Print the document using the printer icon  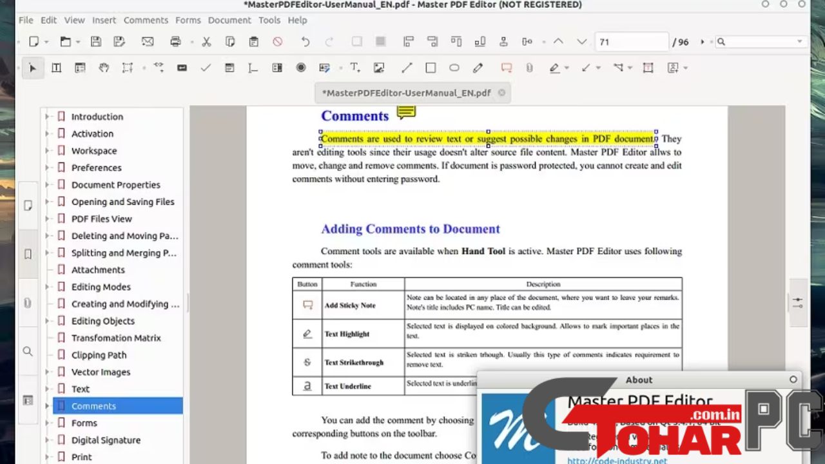[x=175, y=42]
